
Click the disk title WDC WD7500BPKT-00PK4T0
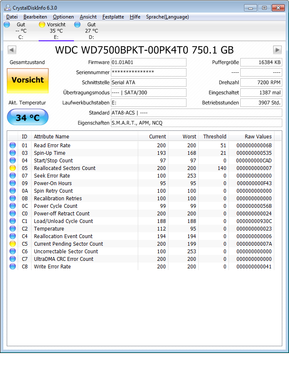coord(144,50)
